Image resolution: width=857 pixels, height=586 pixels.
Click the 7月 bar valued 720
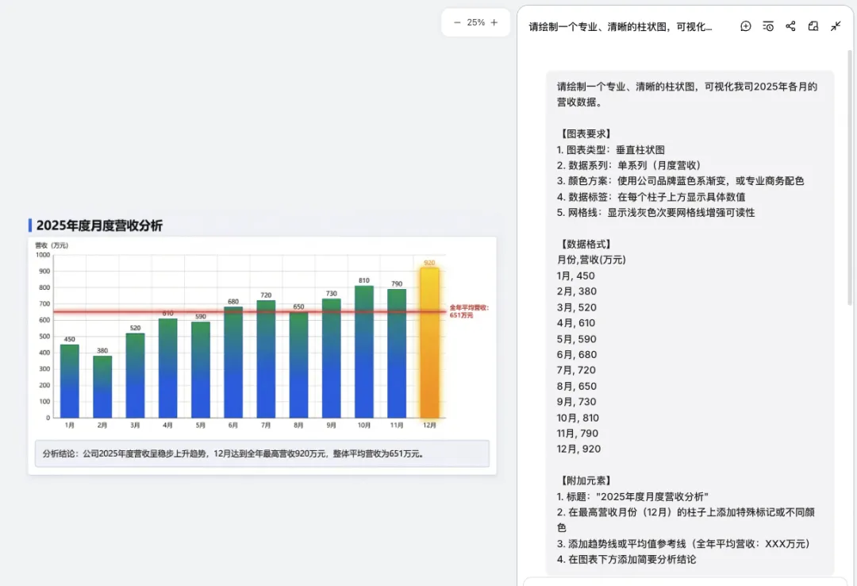pyautogui.click(x=266, y=359)
